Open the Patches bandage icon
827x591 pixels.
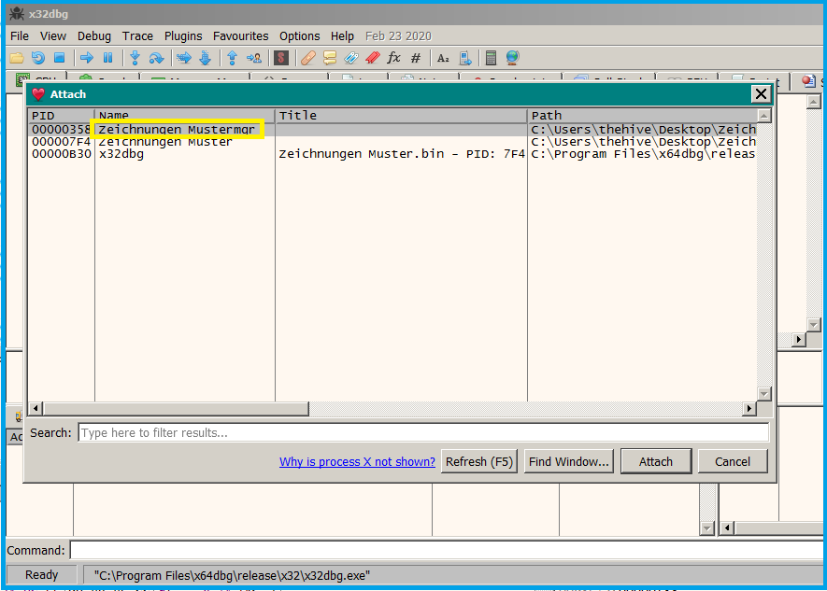tap(307, 58)
